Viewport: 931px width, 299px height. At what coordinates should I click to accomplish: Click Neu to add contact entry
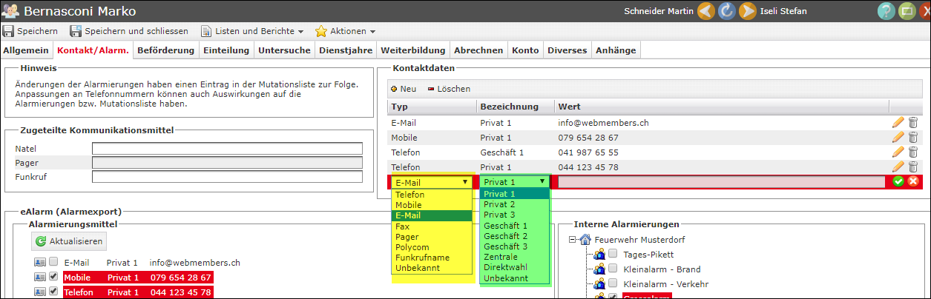404,89
